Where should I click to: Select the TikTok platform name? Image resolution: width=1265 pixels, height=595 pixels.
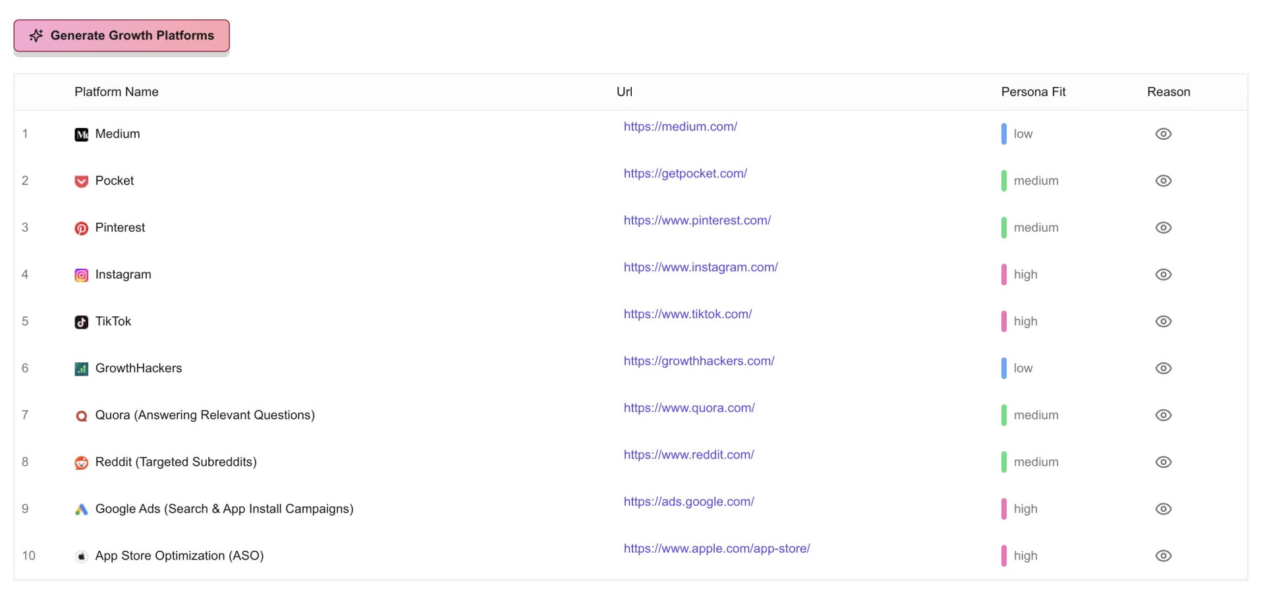[113, 321]
